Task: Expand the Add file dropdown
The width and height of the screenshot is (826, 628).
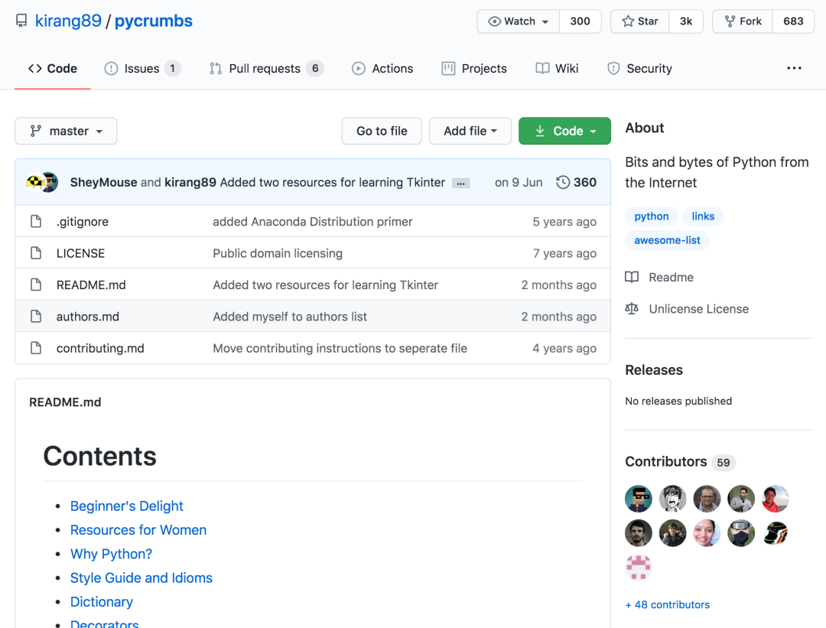Action: coord(470,131)
